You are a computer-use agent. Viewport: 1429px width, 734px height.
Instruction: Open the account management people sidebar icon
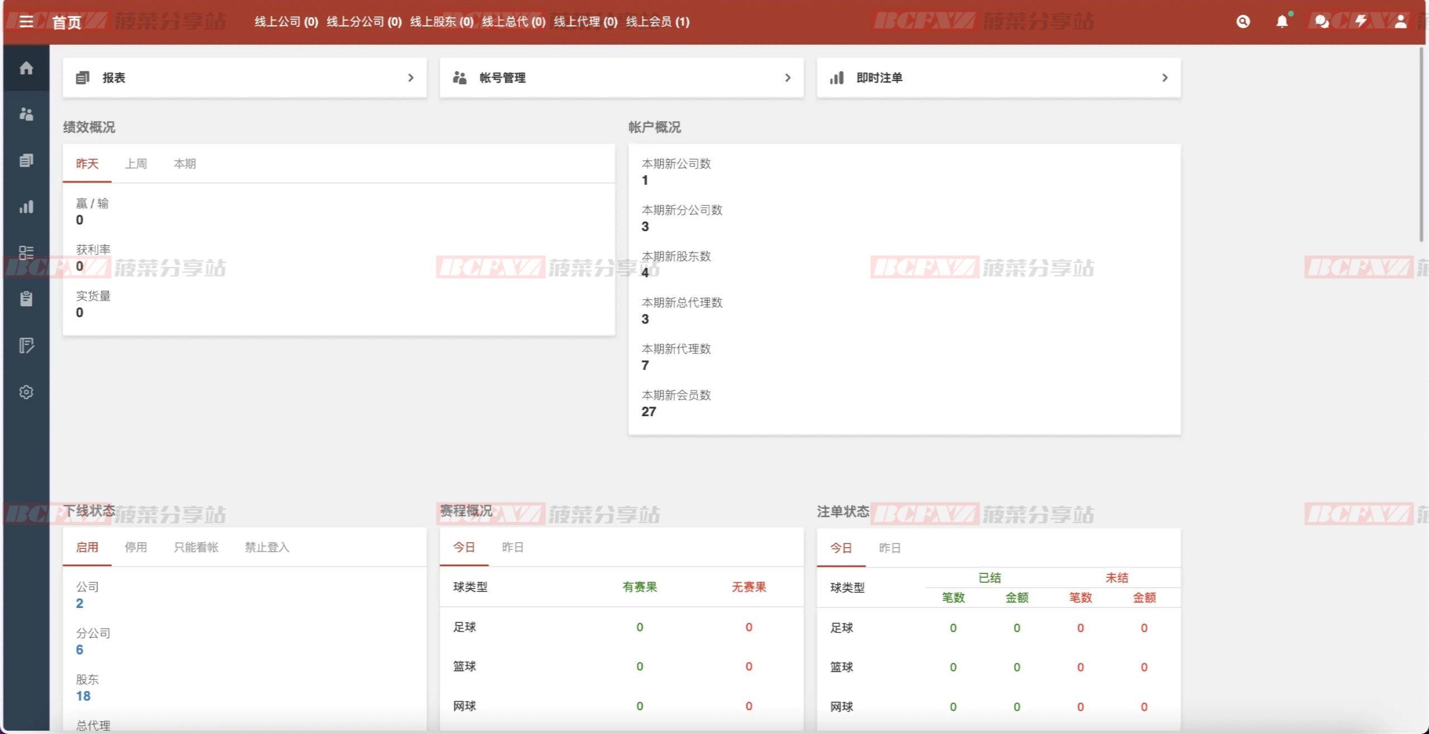coord(26,114)
